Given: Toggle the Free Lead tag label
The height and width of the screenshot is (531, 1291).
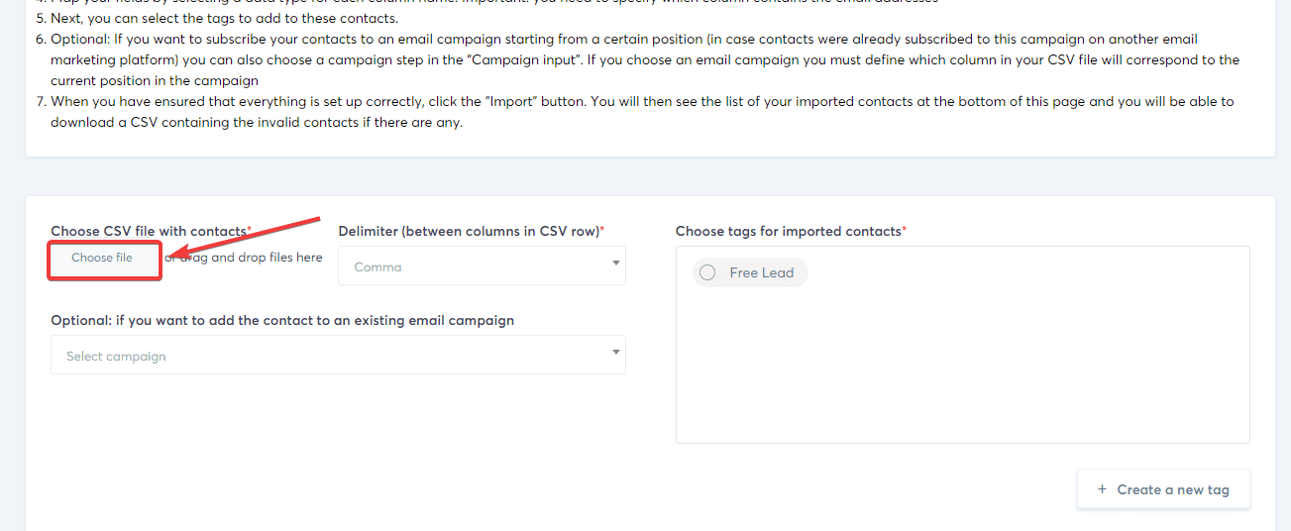Looking at the screenshot, I should tap(761, 272).
